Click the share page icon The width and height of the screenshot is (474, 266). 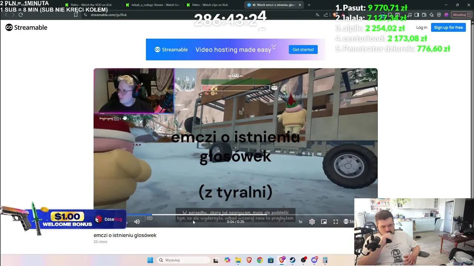click(x=326, y=15)
